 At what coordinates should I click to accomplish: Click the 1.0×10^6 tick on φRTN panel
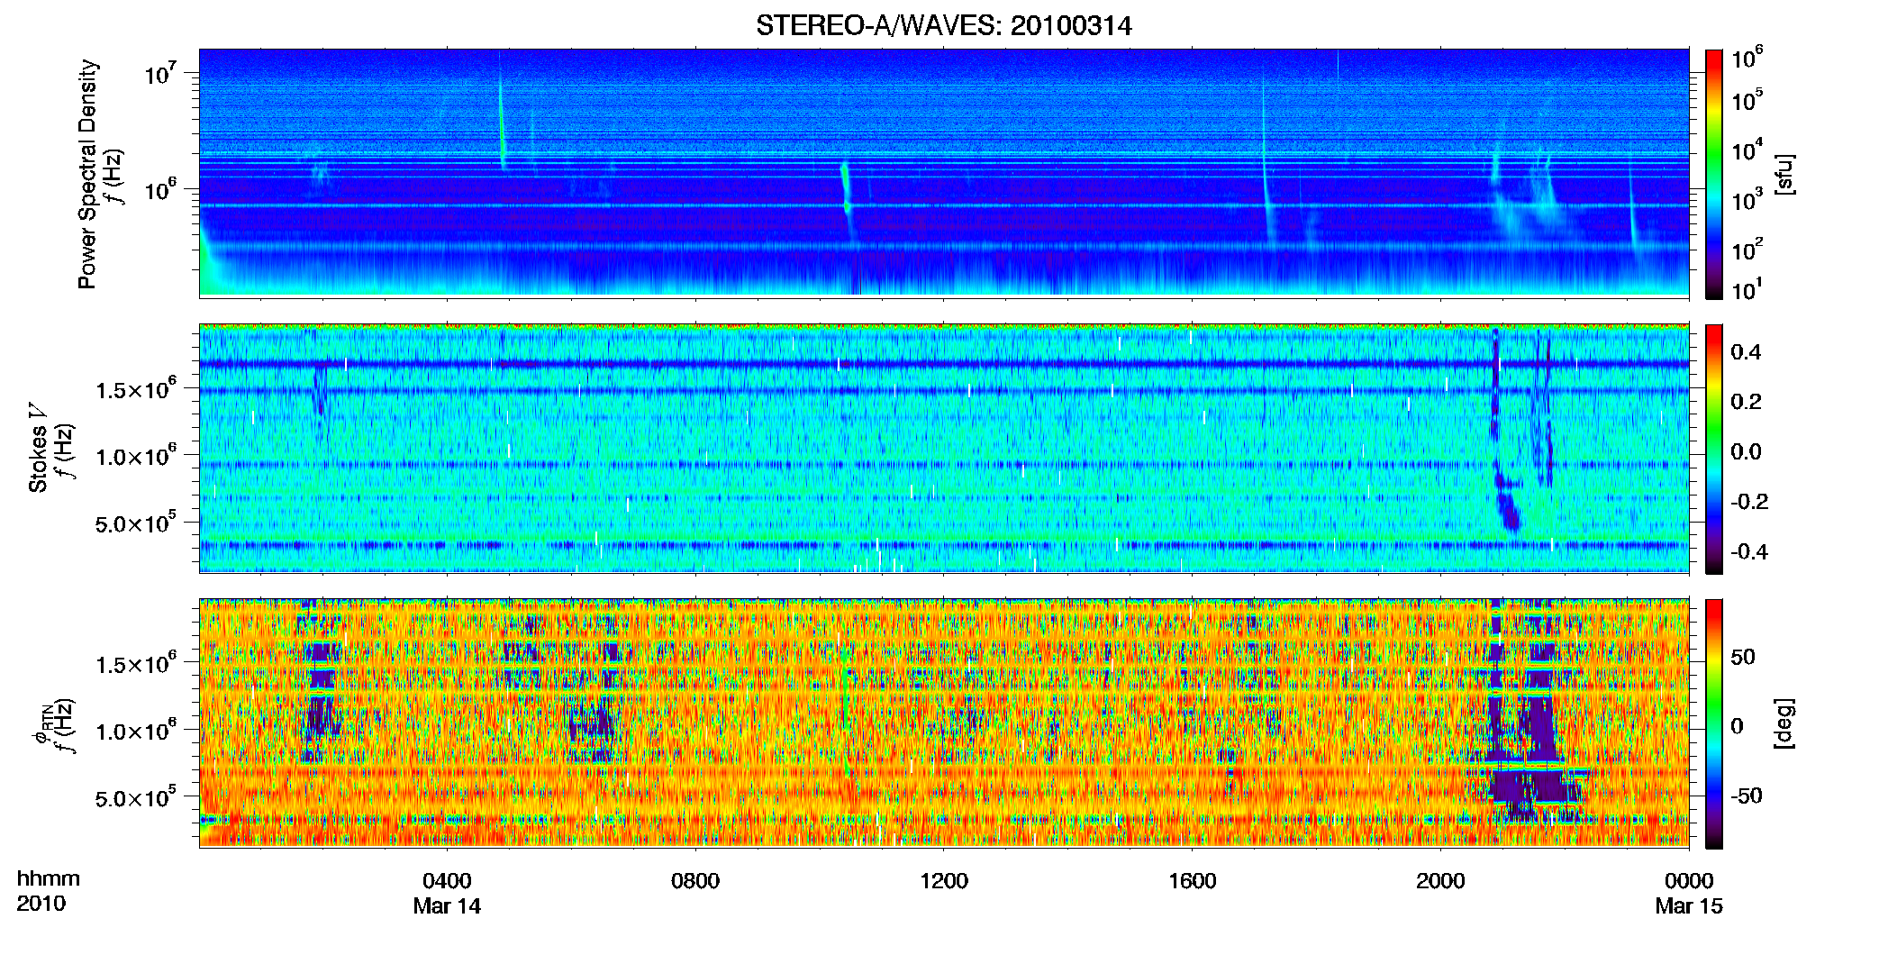point(136,731)
